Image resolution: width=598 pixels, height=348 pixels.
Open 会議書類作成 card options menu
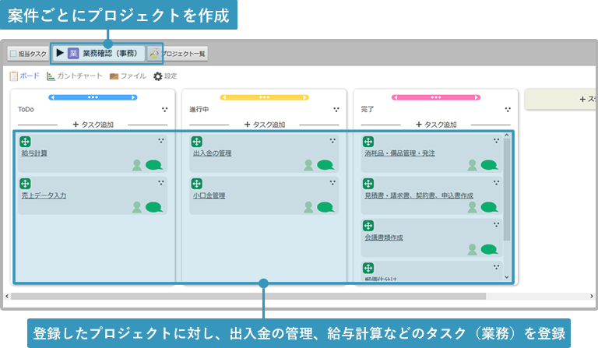coord(496,224)
